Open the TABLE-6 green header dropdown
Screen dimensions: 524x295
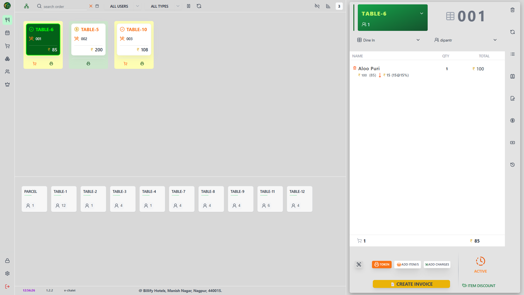(x=421, y=14)
